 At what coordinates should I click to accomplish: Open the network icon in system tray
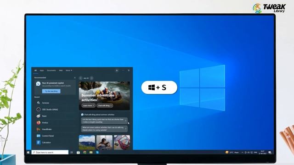point(252,153)
